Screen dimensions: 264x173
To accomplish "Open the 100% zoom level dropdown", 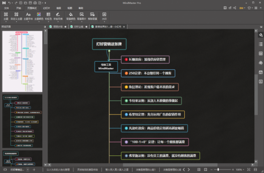I will tap(240, 169).
